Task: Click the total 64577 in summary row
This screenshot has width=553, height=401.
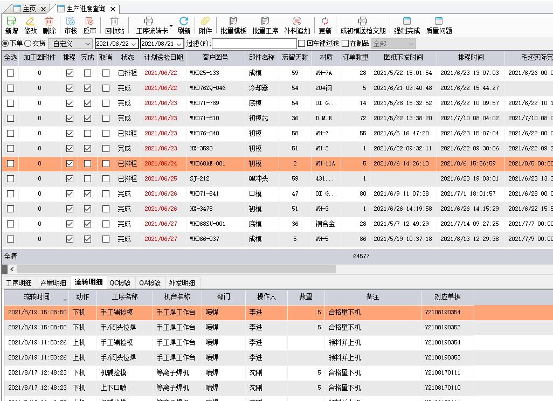Action: 361,257
